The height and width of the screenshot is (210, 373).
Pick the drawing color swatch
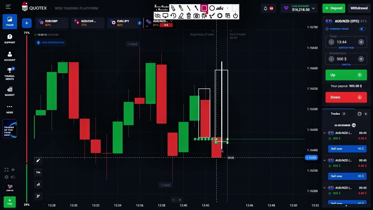coord(235,8)
